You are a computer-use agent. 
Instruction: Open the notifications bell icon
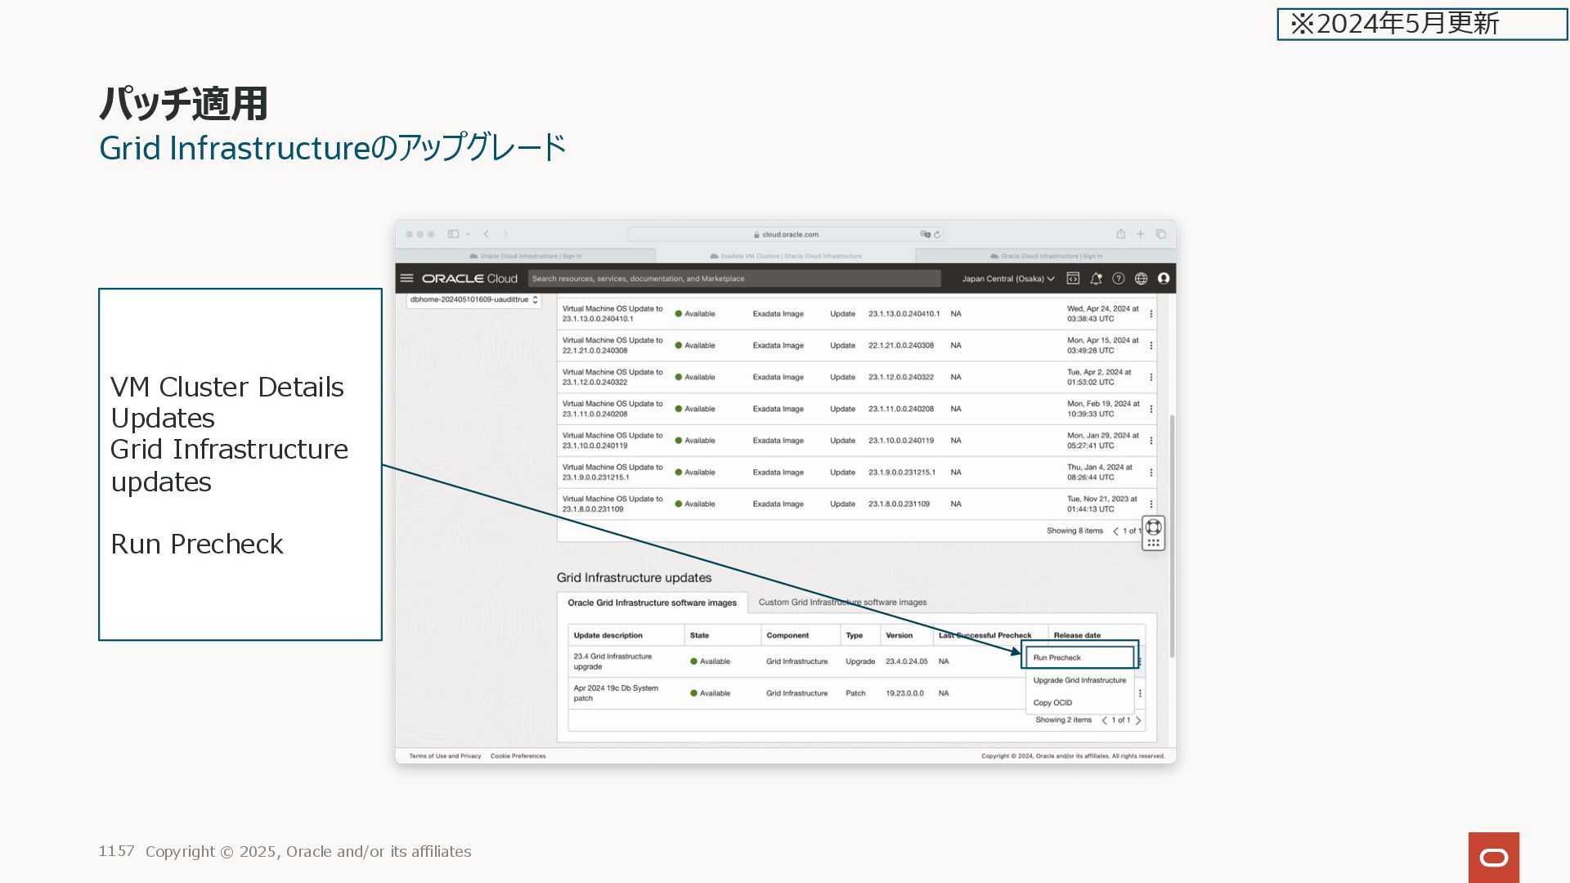[1096, 278]
